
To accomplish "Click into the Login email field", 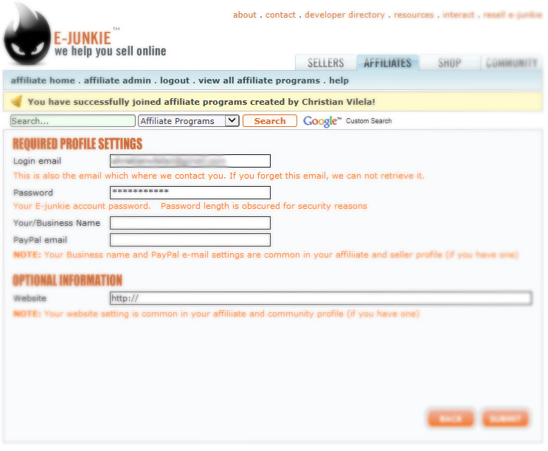I will (x=190, y=161).
